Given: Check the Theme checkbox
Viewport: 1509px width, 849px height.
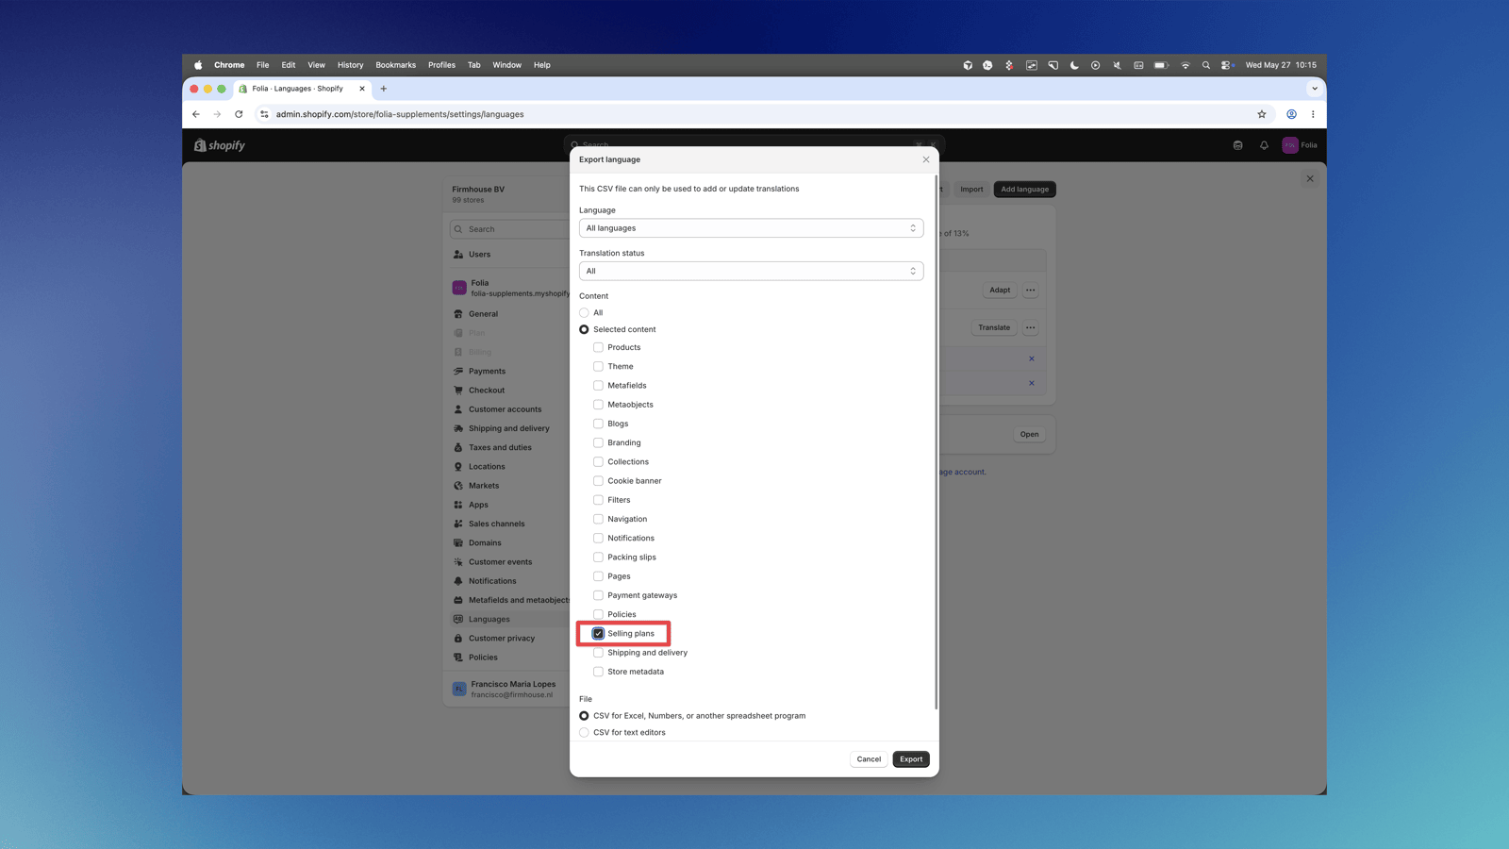Looking at the screenshot, I should (598, 366).
